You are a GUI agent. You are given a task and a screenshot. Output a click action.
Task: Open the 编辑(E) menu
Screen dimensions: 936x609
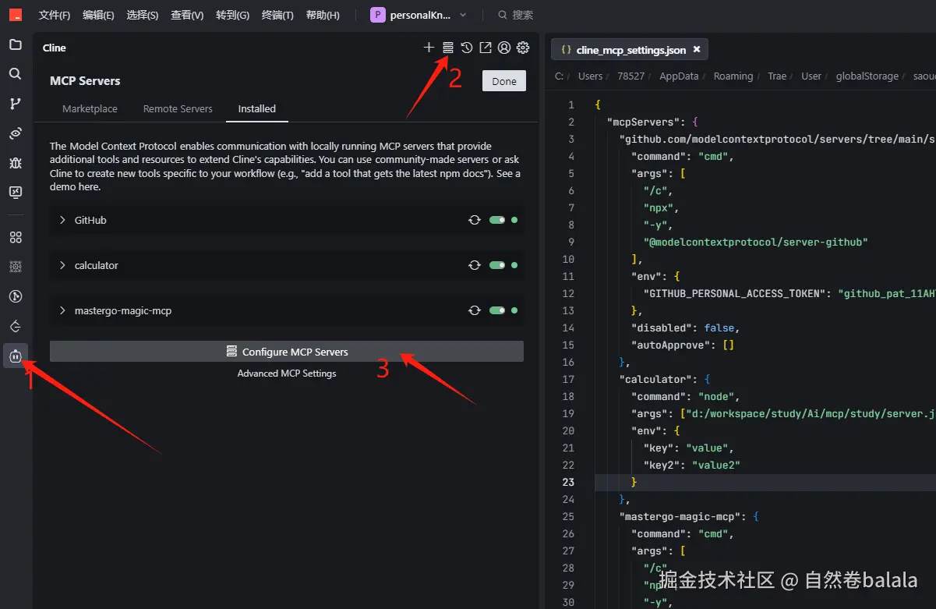tap(98, 15)
